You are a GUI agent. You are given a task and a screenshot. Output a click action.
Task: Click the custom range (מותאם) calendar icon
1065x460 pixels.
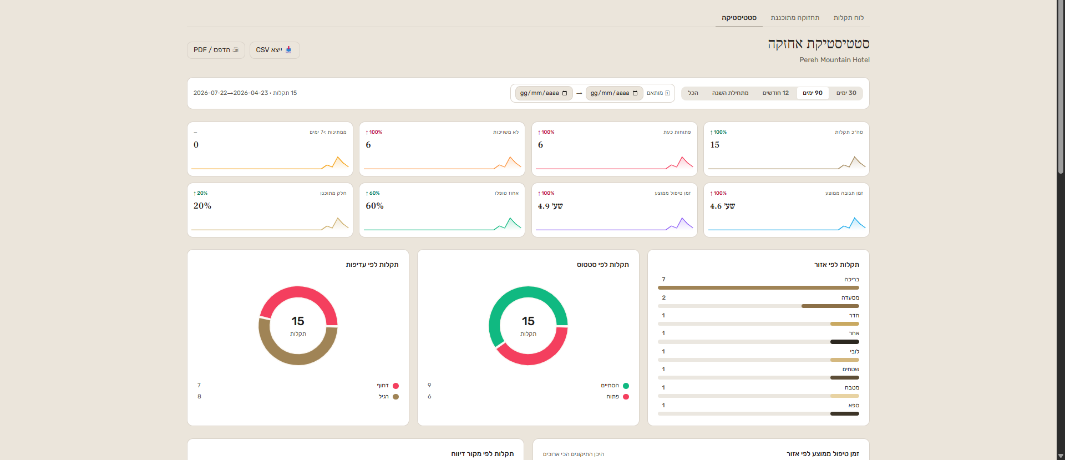tap(667, 93)
